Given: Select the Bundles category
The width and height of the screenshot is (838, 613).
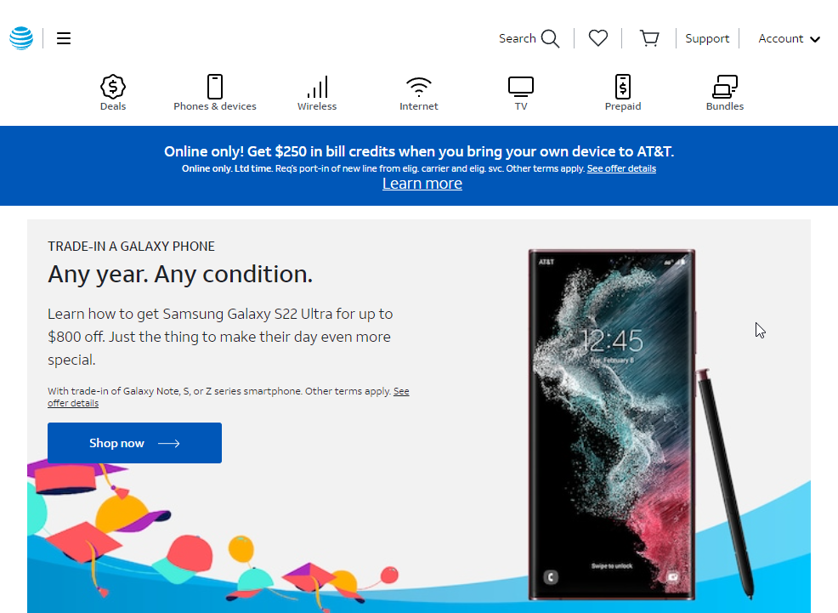Looking at the screenshot, I should [725, 93].
